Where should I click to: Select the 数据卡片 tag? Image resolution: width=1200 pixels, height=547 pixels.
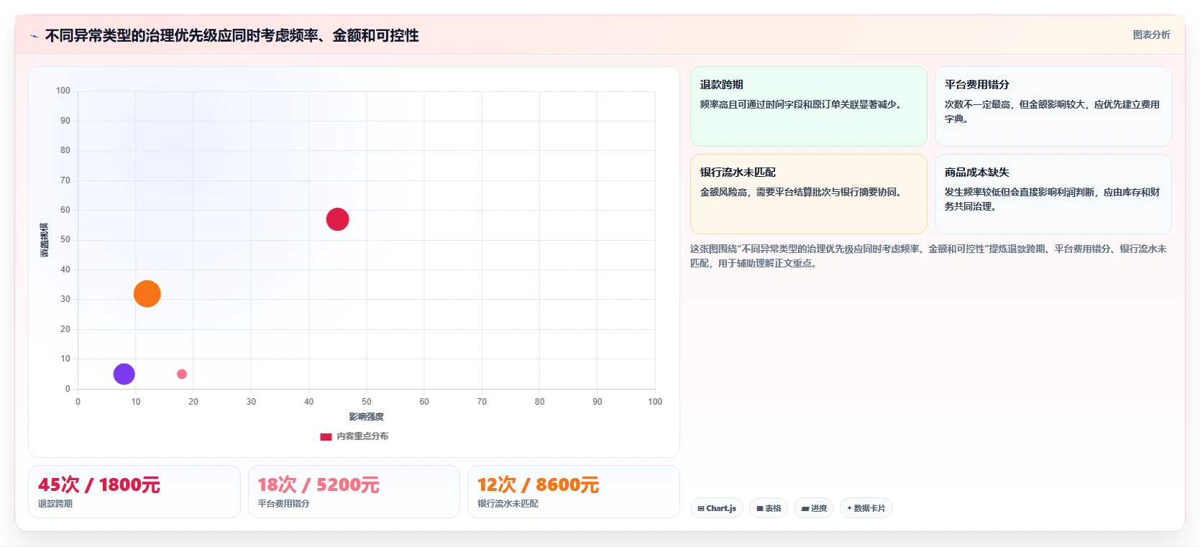coord(866,508)
